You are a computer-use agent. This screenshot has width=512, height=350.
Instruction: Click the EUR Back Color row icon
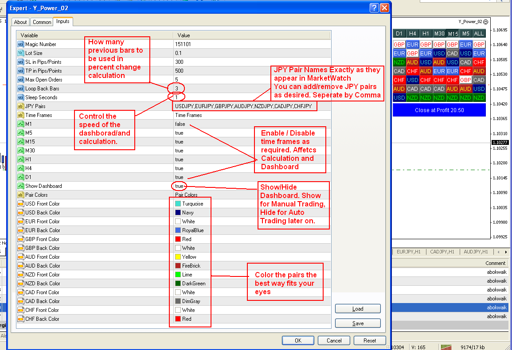click(x=20, y=230)
